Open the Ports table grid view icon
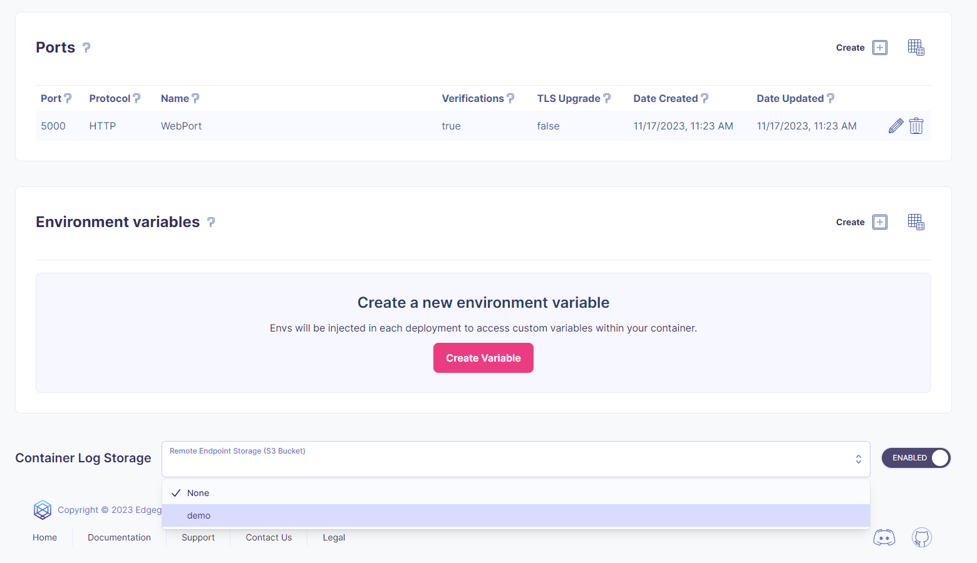 [x=916, y=48]
